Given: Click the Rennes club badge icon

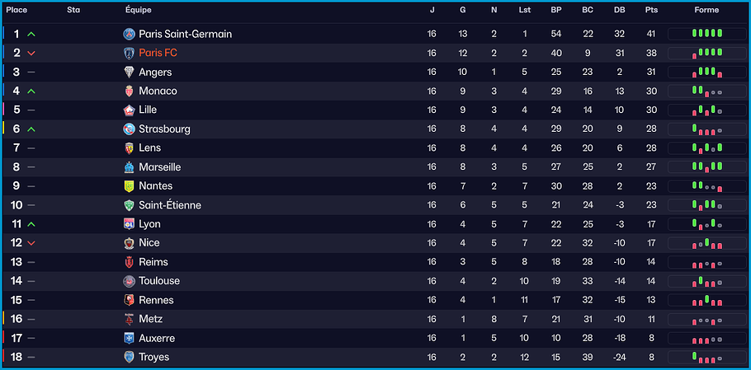Looking at the screenshot, I should coord(129,300).
